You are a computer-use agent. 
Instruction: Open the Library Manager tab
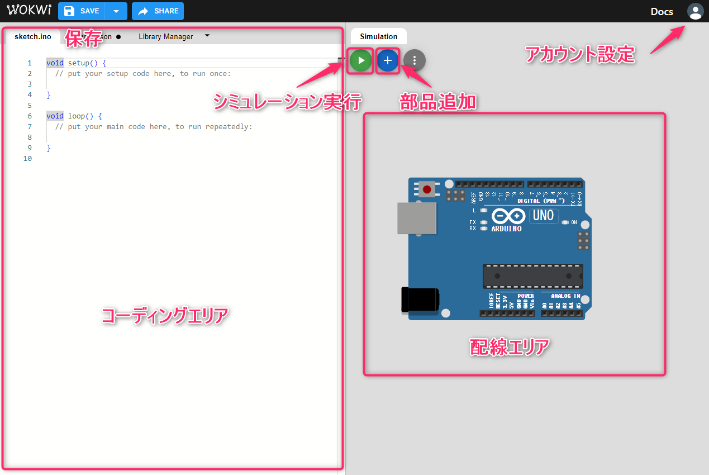(165, 36)
